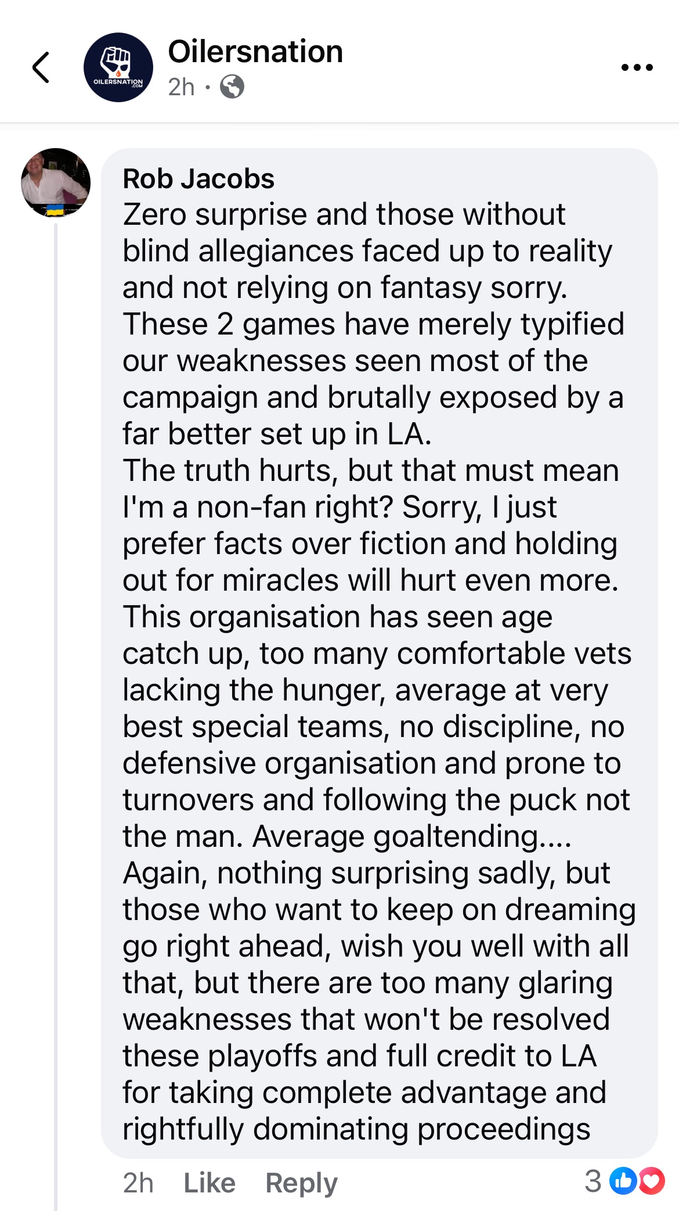This screenshot has width=679, height=1211.
Task: Tap the vertical comment thread line
Action: click(56, 714)
